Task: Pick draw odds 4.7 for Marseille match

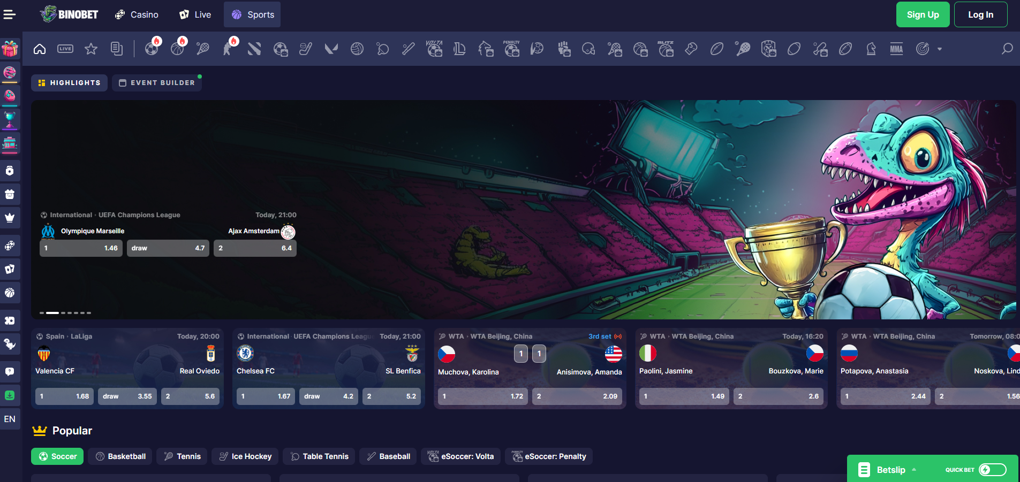Action: 168,248
